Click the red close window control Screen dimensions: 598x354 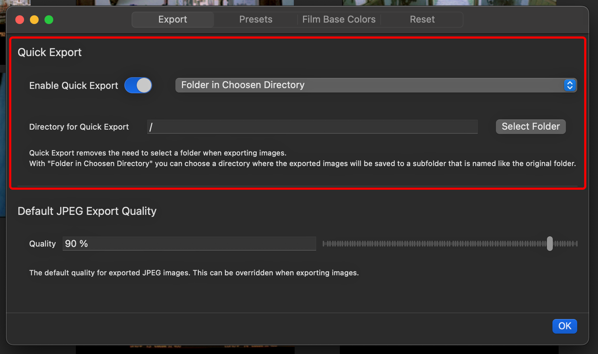coord(19,20)
